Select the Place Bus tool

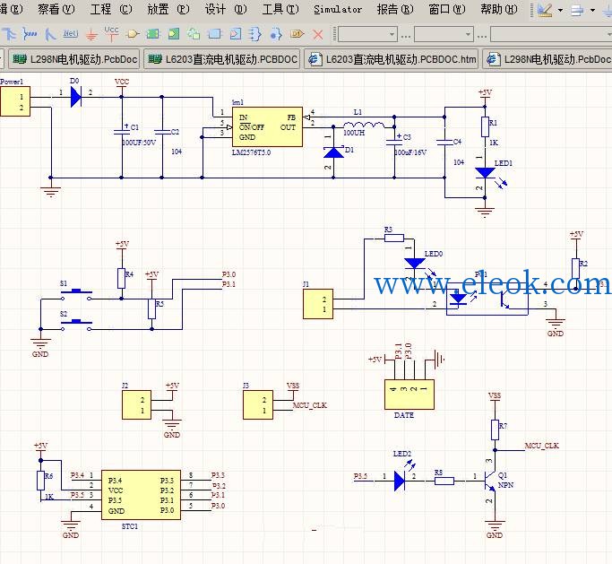pos(30,34)
